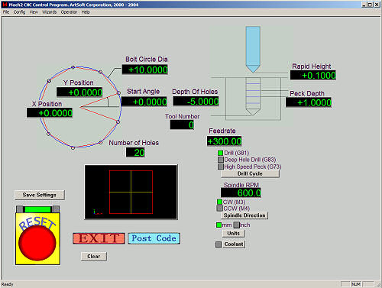Close the Mach2 window
The image size is (382, 288).
[377, 5]
